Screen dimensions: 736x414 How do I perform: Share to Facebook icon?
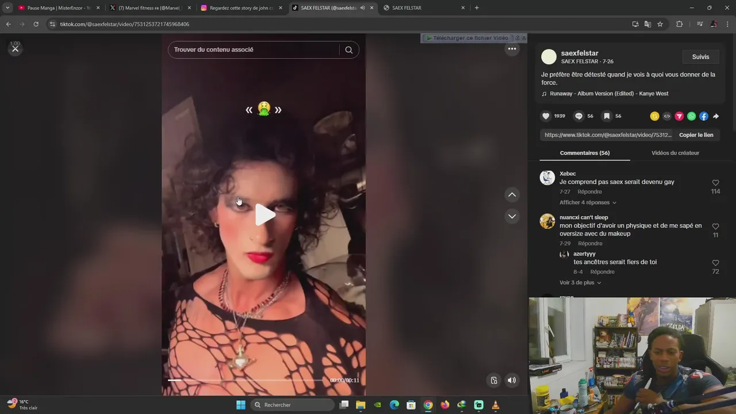pos(704,116)
